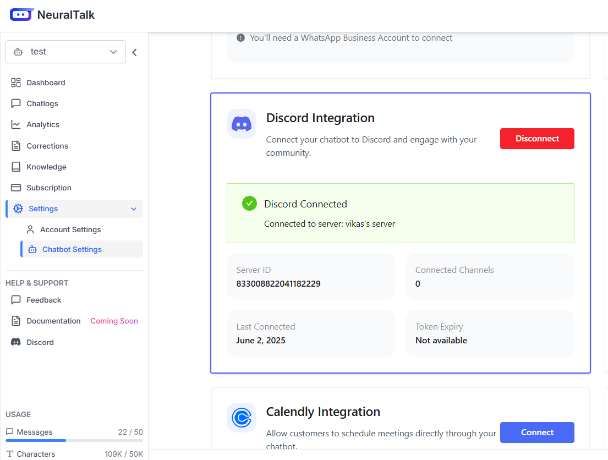The height and width of the screenshot is (460, 608).
Task: Disconnect the Discord integration
Action: click(x=537, y=138)
